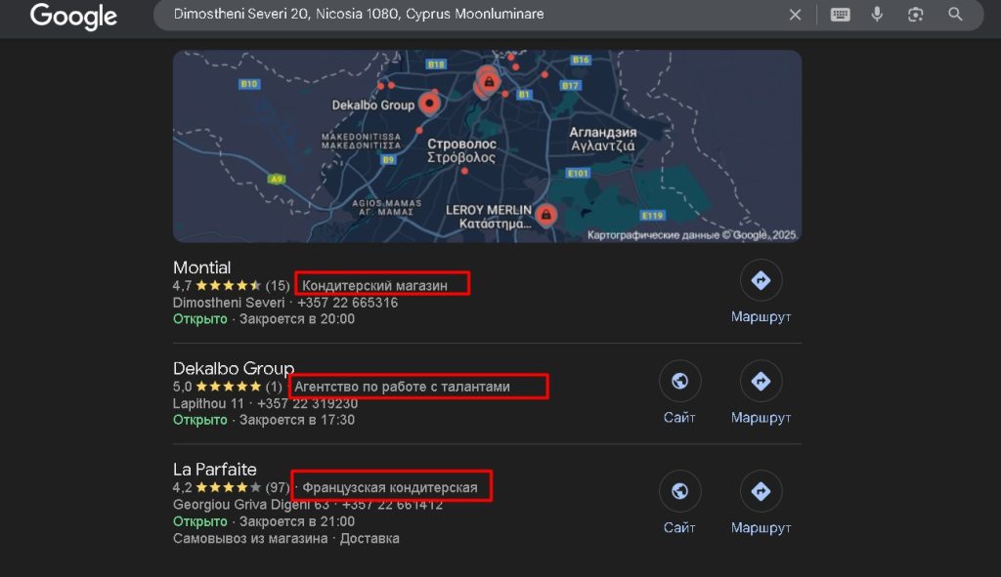Click the Маршрут link under Dekalbo Group
Viewport: 1001px width, 577px height.
click(x=761, y=417)
